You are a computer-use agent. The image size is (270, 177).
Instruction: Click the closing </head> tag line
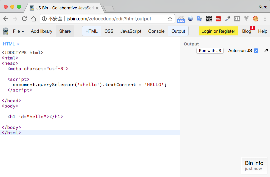(x=11, y=101)
